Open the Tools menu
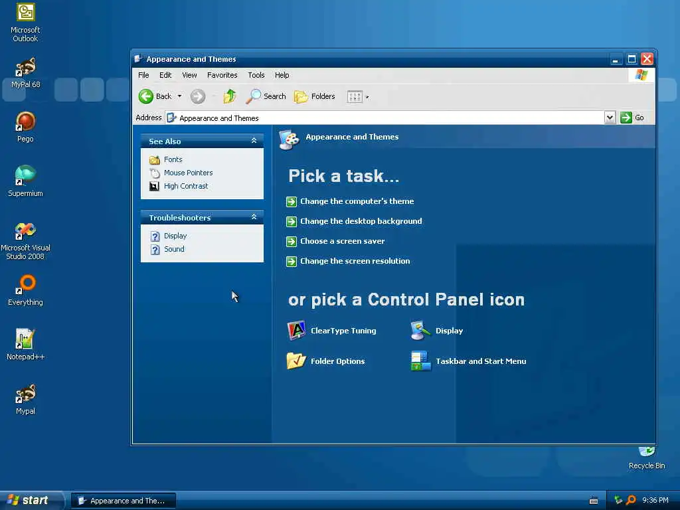 pyautogui.click(x=256, y=75)
